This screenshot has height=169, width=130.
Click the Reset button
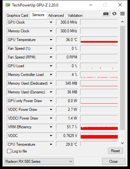pos(116,151)
